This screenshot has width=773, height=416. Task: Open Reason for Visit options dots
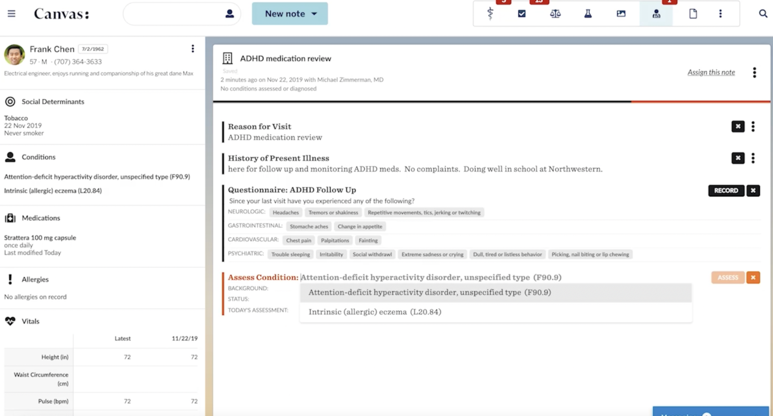point(753,126)
